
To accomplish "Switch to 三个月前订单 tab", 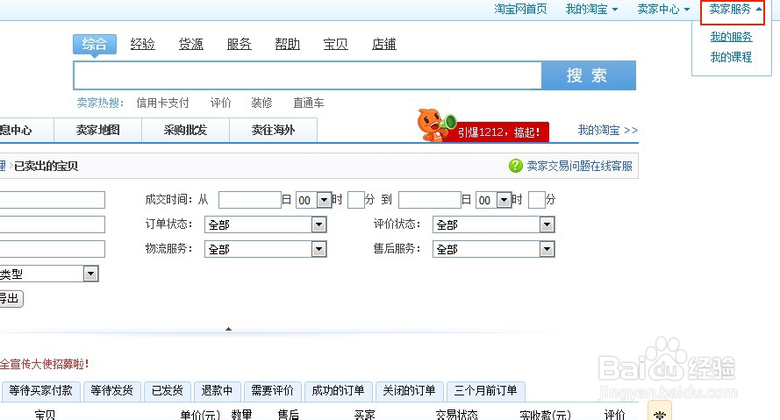I will tap(486, 391).
